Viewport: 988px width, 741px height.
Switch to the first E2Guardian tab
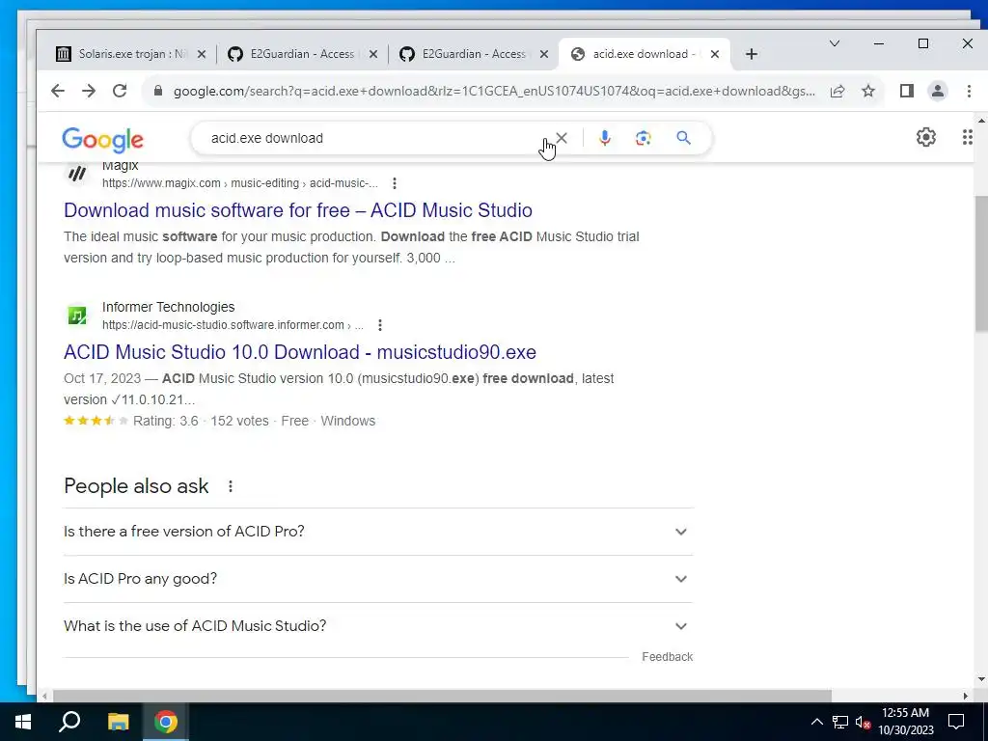click(302, 54)
